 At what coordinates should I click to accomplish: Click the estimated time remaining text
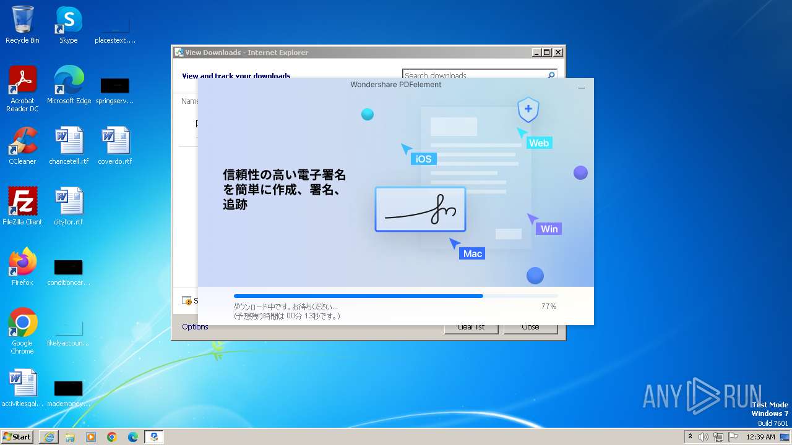click(286, 316)
